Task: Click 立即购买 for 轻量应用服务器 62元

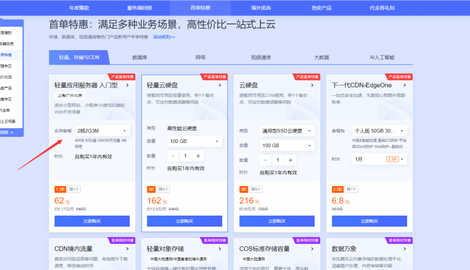Action: click(x=92, y=221)
